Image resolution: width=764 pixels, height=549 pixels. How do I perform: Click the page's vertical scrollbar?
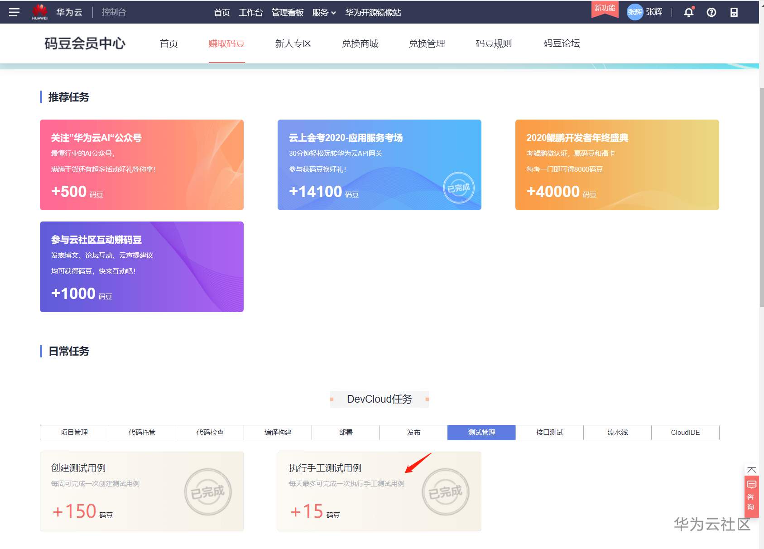pyautogui.click(x=761, y=197)
